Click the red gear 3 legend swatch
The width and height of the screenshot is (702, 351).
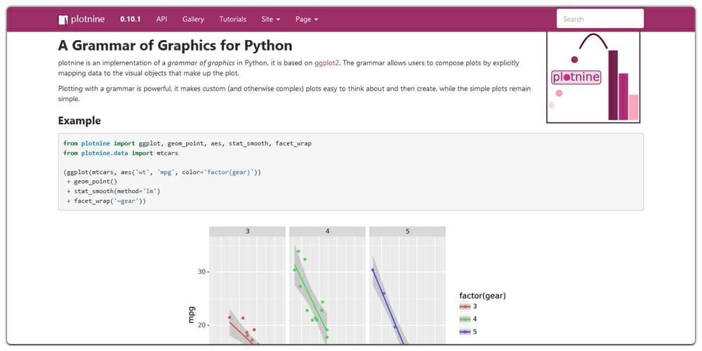(x=465, y=307)
